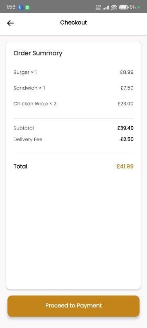The width and height of the screenshot is (147, 328).
Task: Tap the green app icon in status bar
Action: tap(27, 7)
